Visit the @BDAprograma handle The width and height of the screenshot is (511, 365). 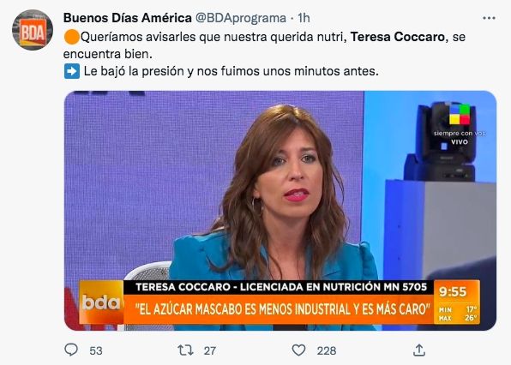[x=241, y=18]
